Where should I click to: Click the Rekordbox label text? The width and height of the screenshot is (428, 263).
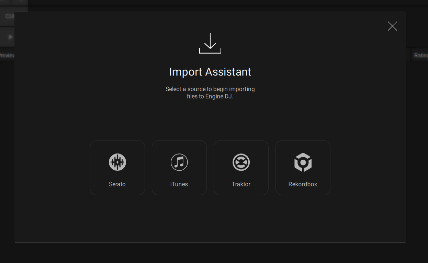[x=303, y=184]
